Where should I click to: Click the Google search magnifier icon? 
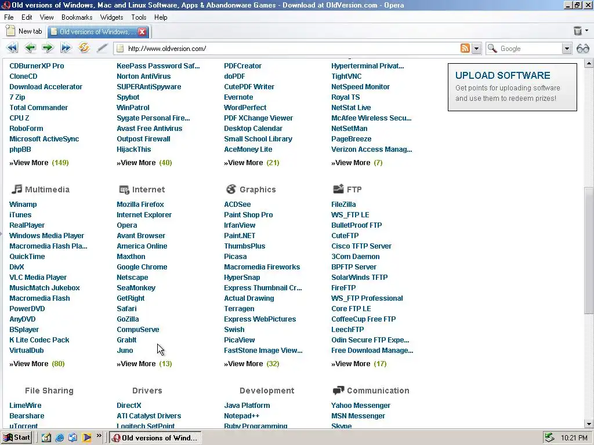(x=492, y=49)
